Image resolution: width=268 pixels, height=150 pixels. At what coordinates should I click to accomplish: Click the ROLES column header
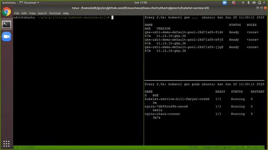click(x=251, y=25)
